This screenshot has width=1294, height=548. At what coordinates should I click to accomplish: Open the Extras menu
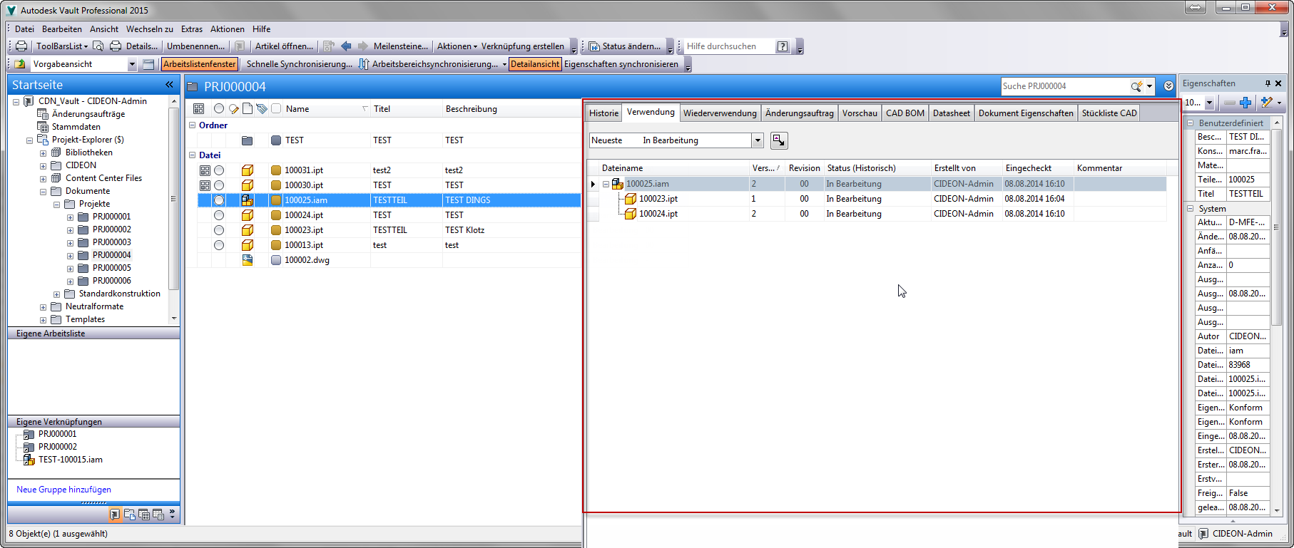click(192, 29)
